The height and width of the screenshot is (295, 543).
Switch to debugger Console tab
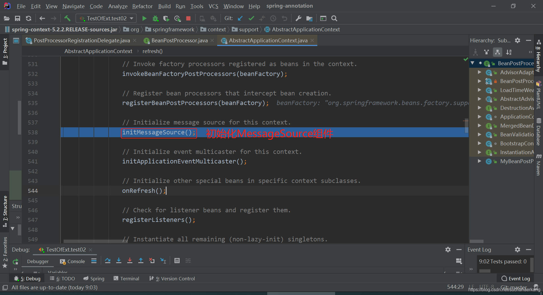72,261
